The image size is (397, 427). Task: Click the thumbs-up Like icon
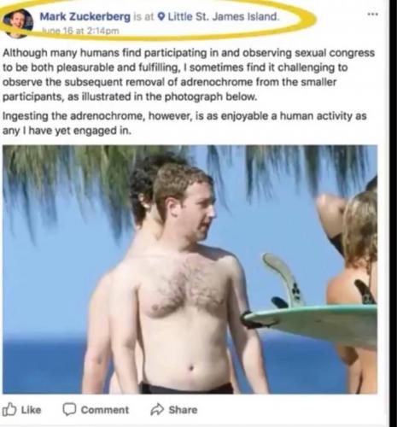tap(9, 409)
